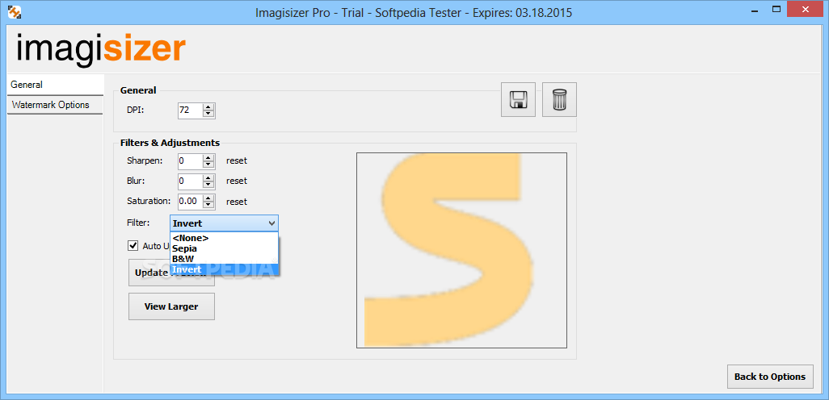Choose B&W from the filter list
829x400 pixels.
coord(224,259)
